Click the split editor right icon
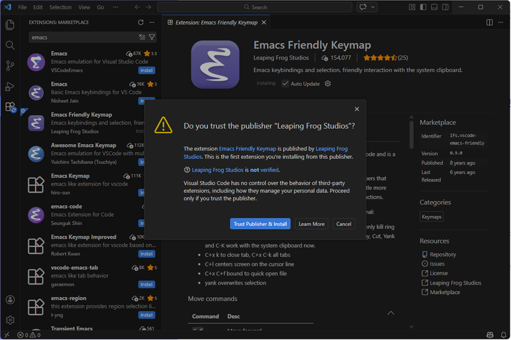511x340 pixels. (489, 23)
